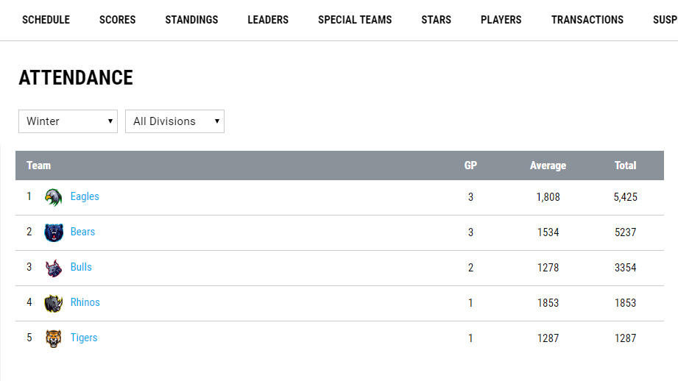Click the Eagles team logo icon
Screen dimensions: 678x381
(x=54, y=197)
